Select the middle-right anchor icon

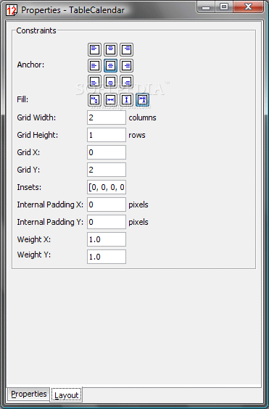[127, 65]
